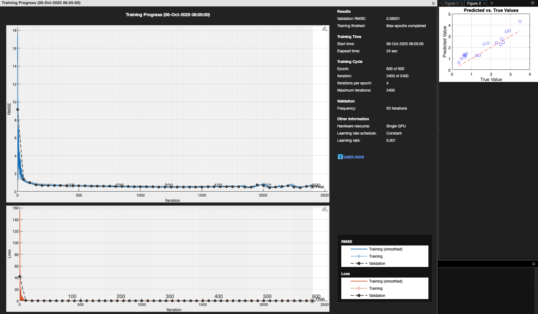
Task: Select the Final marker on RMSE plot
Action: tap(312, 186)
